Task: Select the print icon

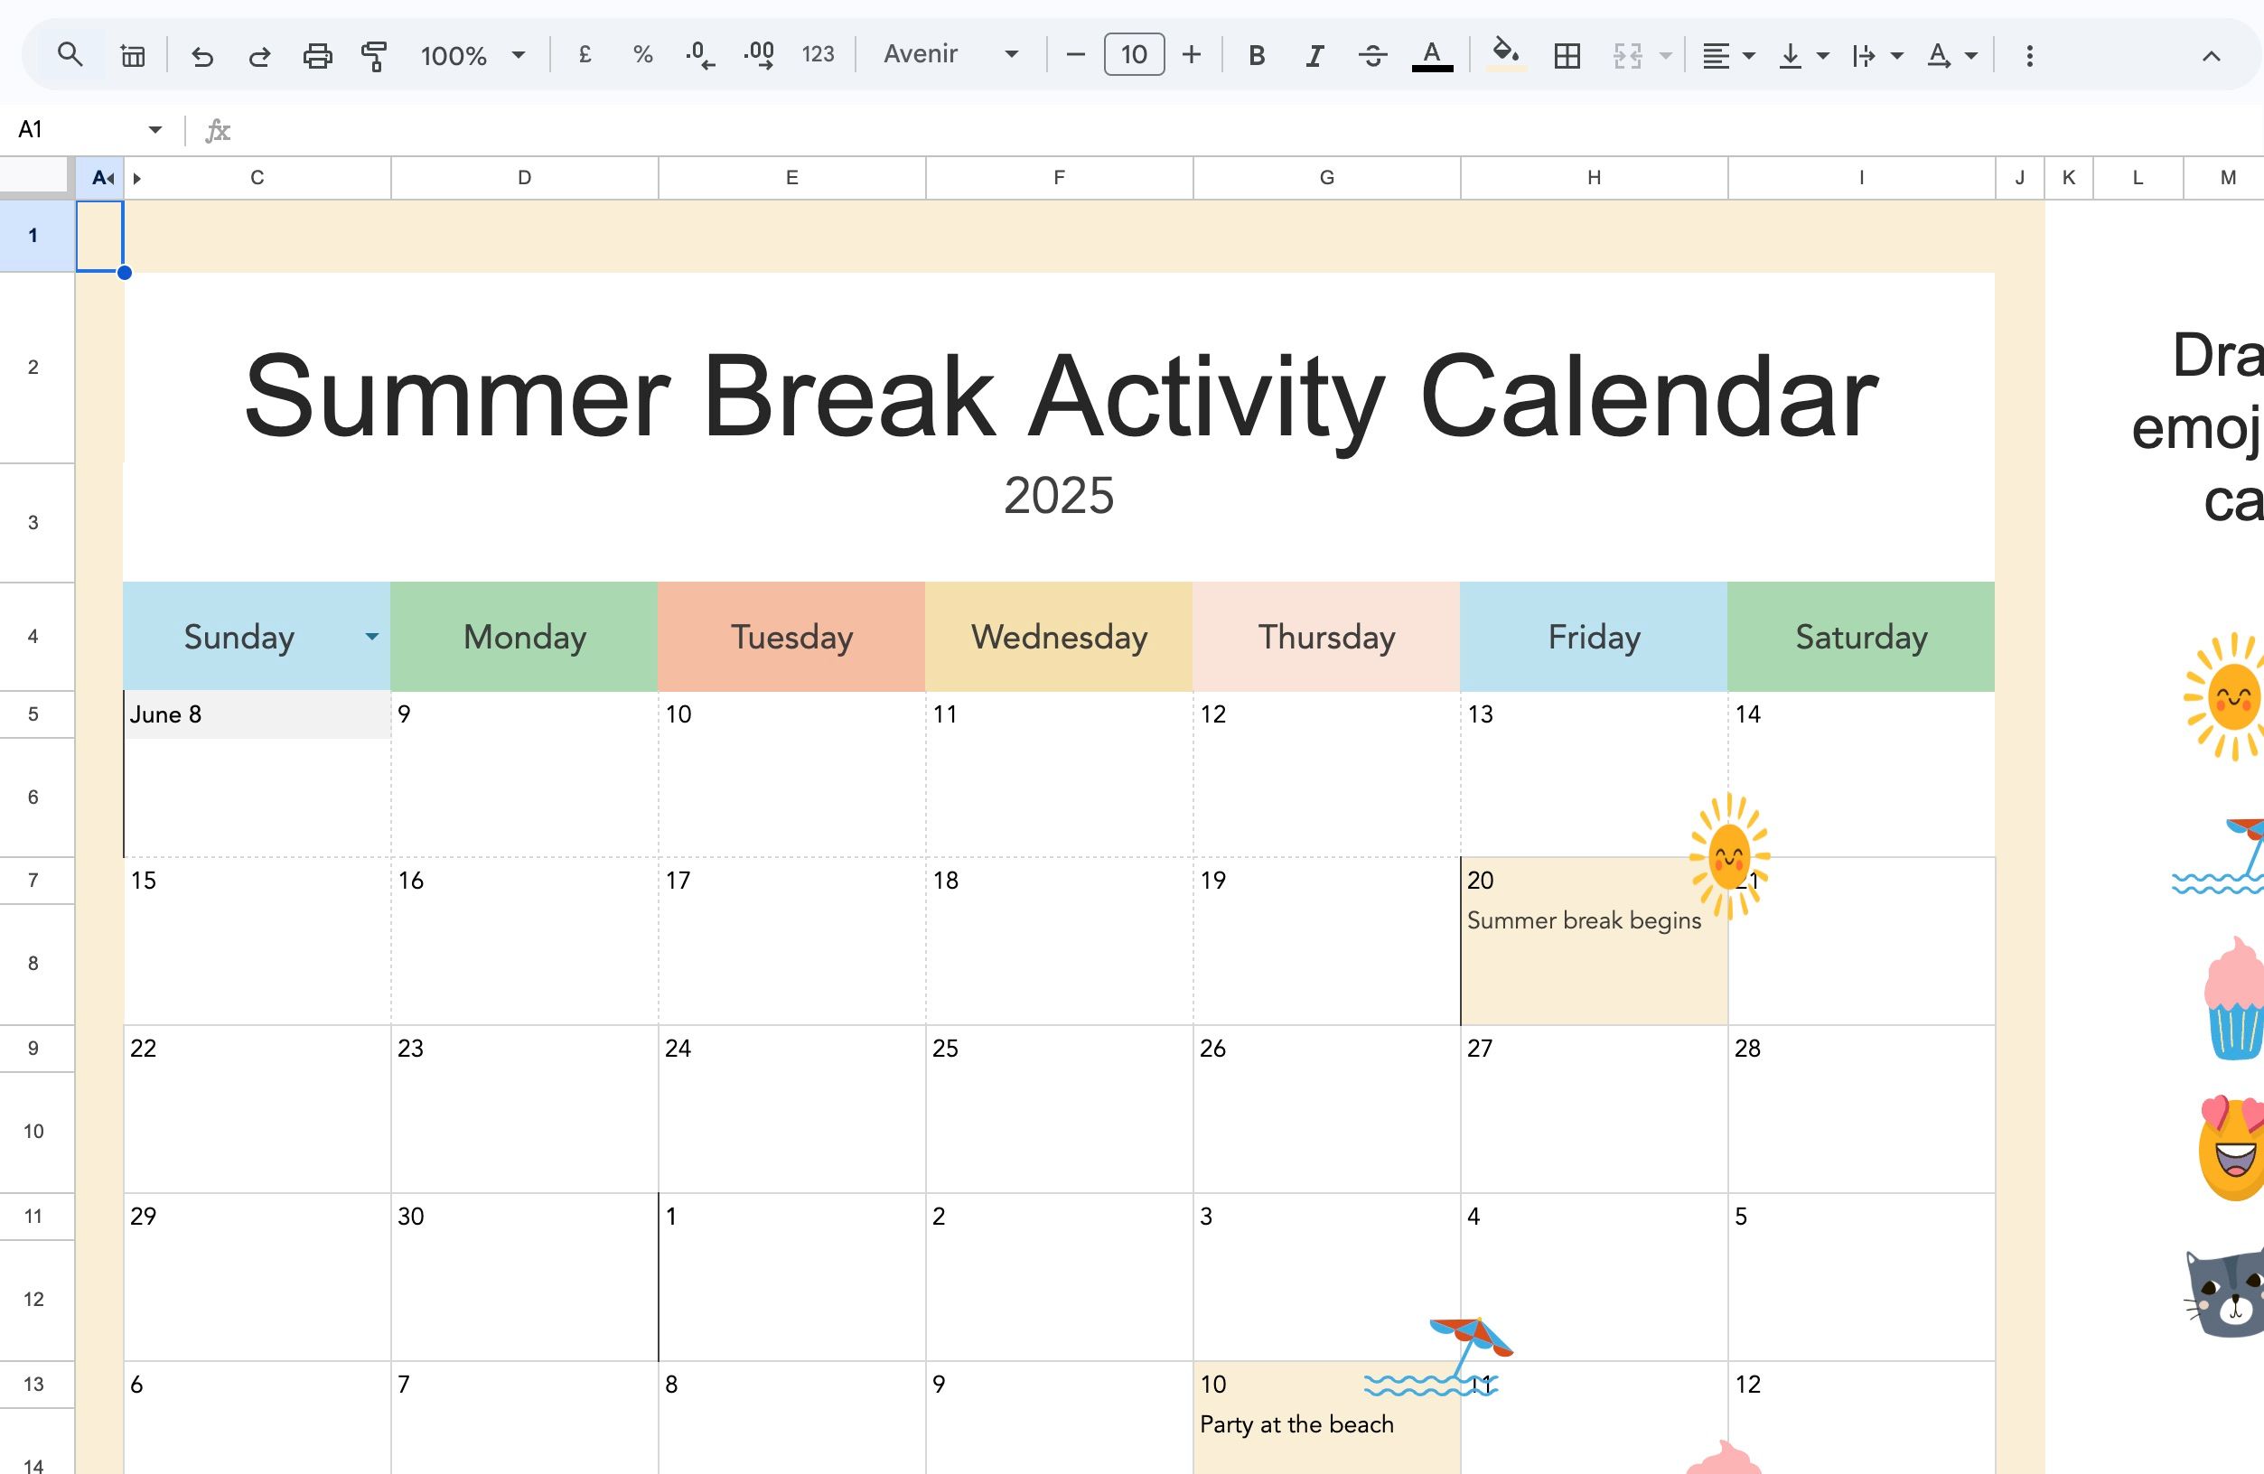Action: [x=315, y=54]
